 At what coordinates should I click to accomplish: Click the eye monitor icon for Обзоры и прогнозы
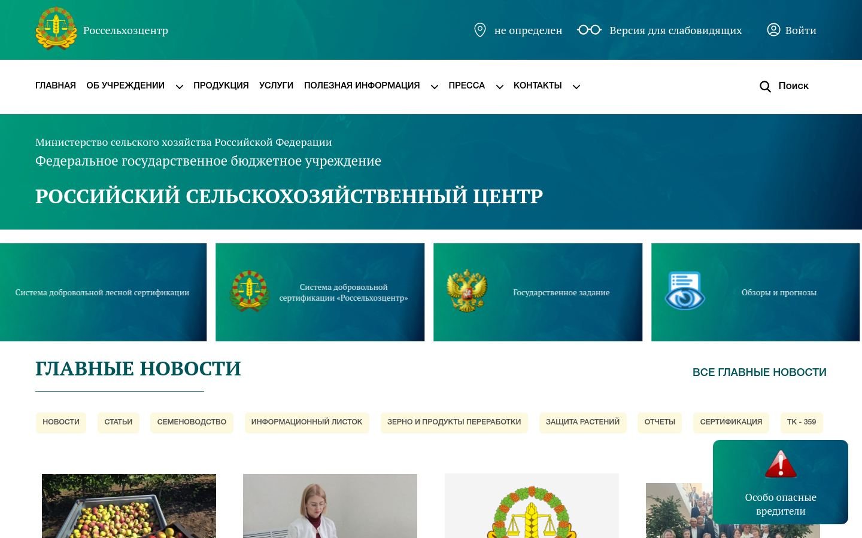click(x=685, y=291)
